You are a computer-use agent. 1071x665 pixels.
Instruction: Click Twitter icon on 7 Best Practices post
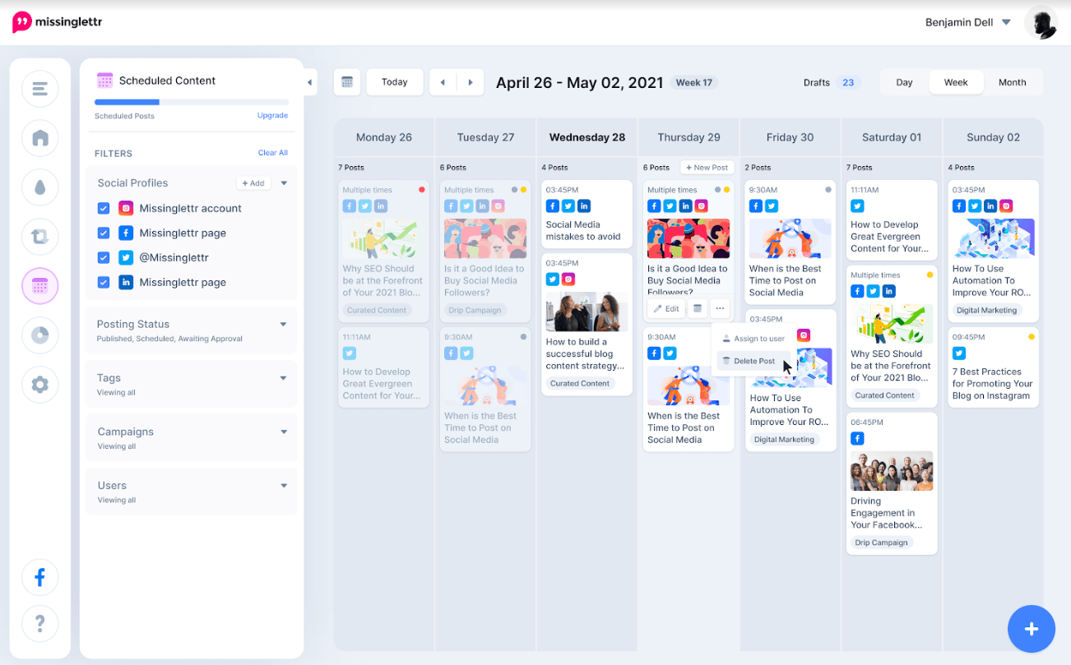point(959,353)
